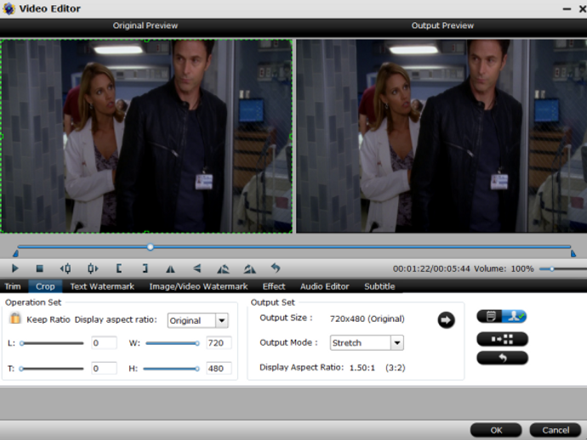
Task: Click the playback position handle on seek bar
Action: [x=150, y=246]
